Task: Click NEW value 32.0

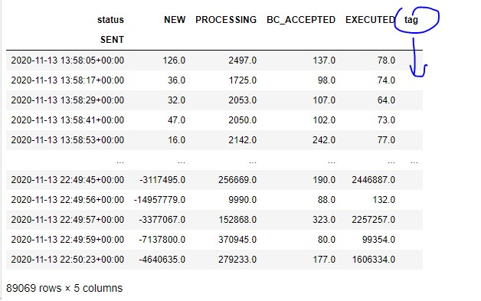Action: 176,100
